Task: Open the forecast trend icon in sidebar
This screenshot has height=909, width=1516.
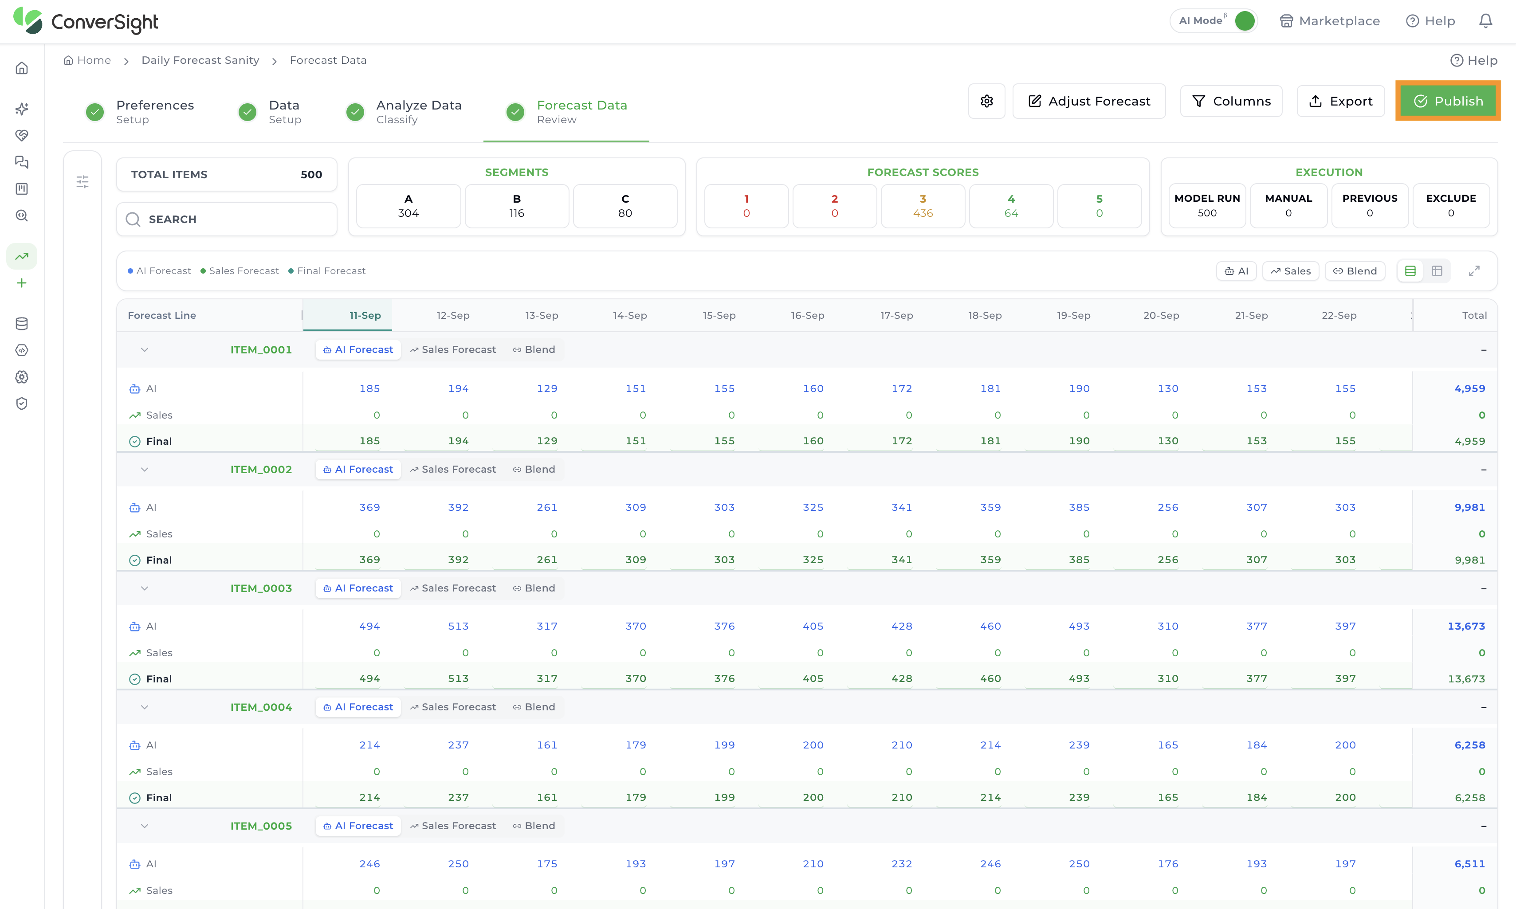Action: click(x=22, y=256)
